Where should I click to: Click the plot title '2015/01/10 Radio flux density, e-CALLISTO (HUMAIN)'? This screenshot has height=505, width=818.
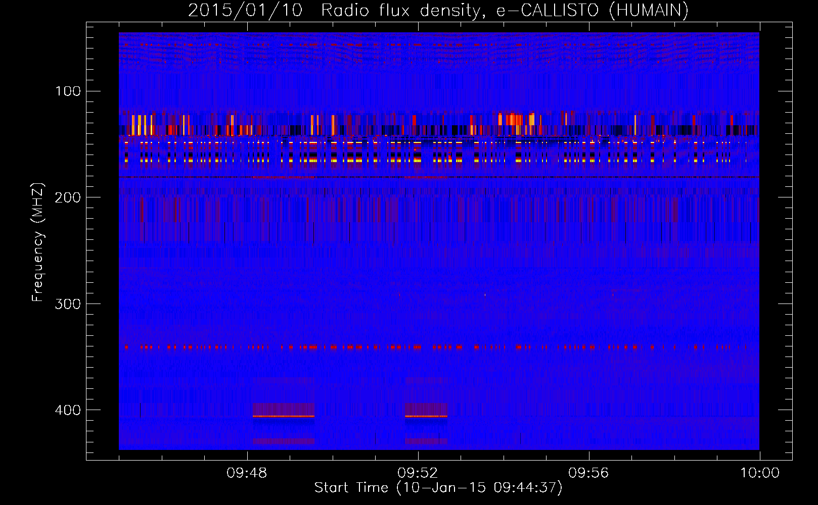(438, 10)
